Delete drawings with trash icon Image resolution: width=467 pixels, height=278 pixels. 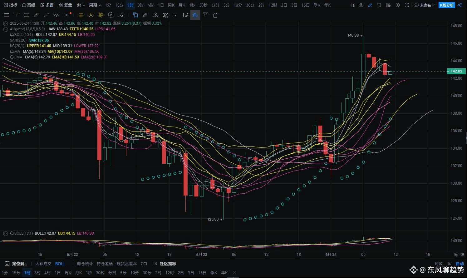[x=215, y=15]
